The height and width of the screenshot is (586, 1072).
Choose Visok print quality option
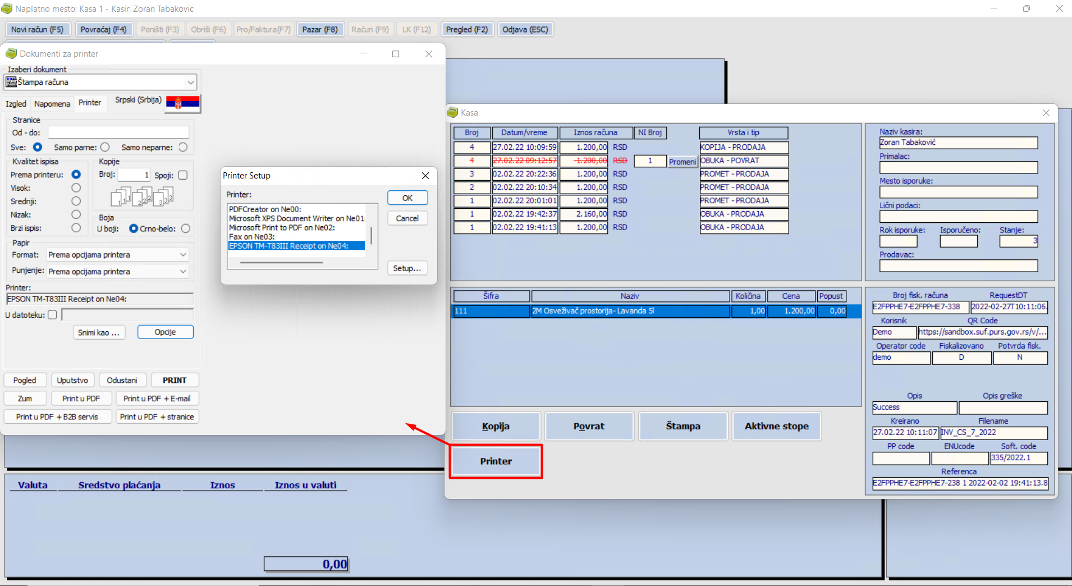click(76, 188)
